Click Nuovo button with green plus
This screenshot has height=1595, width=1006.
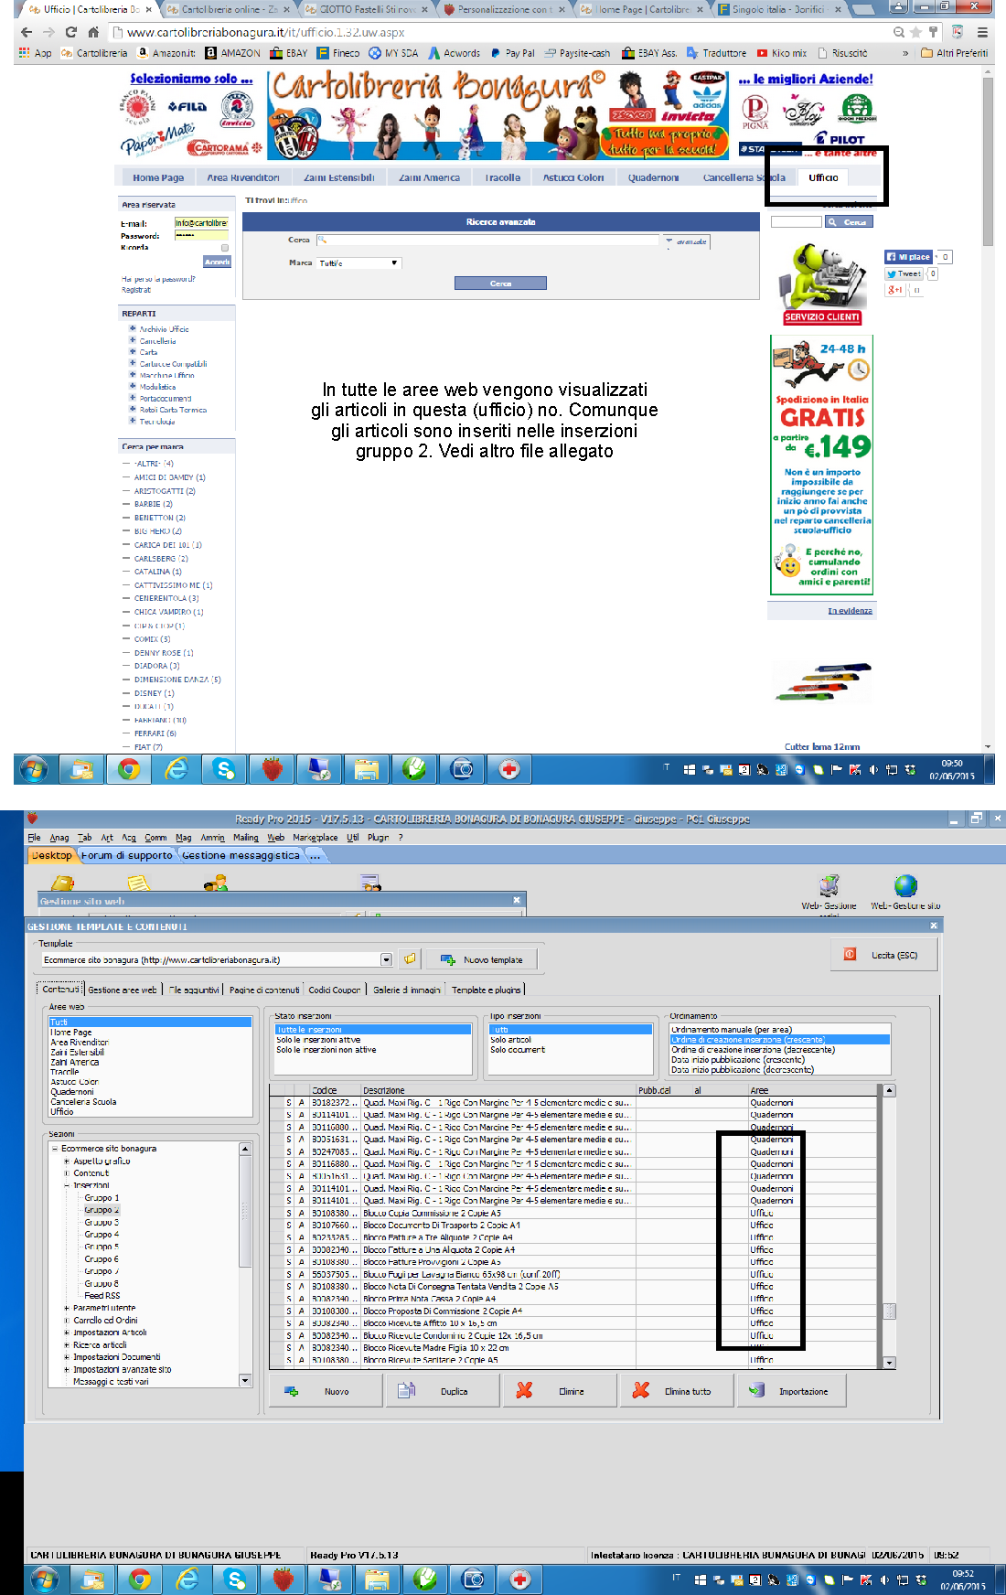click(x=325, y=1391)
